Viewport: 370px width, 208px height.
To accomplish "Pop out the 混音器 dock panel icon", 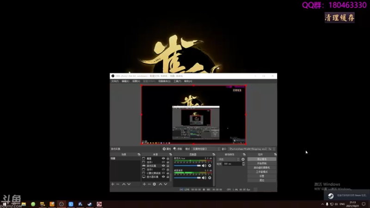I will coord(214,154).
